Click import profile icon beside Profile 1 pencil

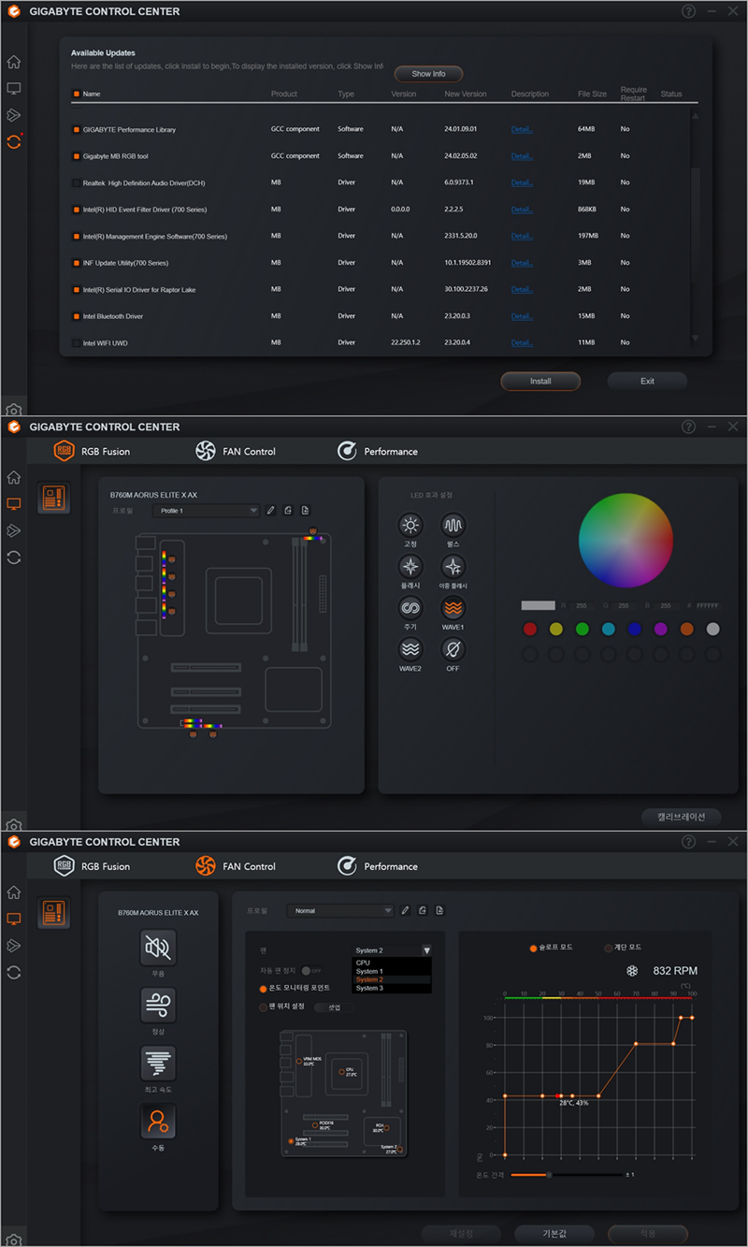pos(288,511)
